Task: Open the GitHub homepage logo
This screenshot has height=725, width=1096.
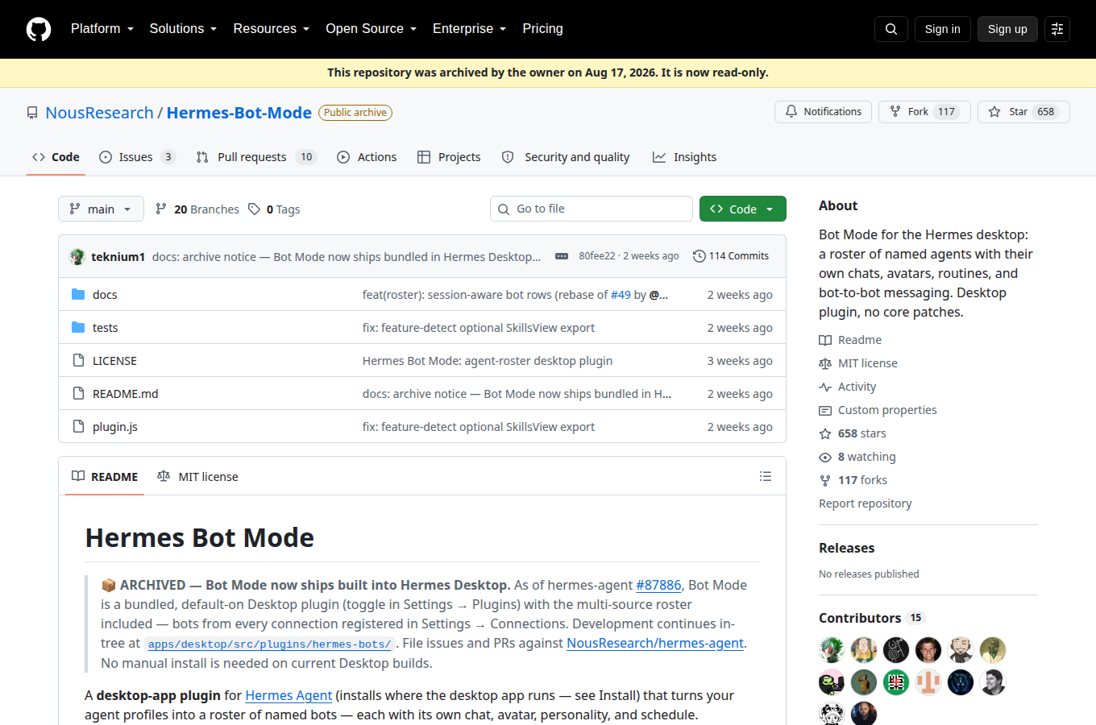Action: (x=39, y=29)
